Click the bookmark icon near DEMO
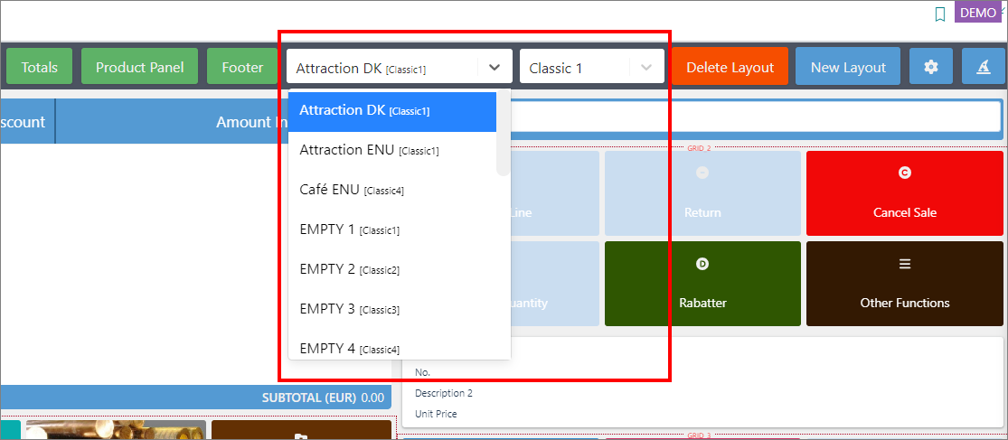The width and height of the screenshot is (1008, 440). pyautogui.click(x=940, y=14)
